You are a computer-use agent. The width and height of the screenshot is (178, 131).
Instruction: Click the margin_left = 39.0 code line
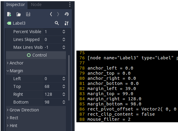[112, 89]
